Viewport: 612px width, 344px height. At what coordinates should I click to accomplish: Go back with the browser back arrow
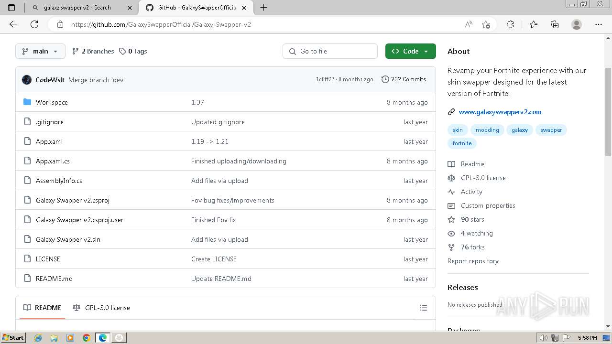(13, 24)
